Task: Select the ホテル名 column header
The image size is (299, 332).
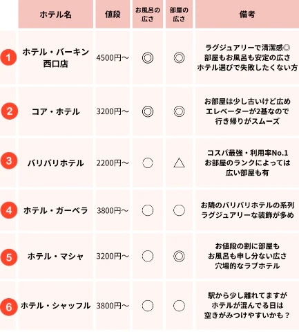Action: pyautogui.click(x=56, y=14)
